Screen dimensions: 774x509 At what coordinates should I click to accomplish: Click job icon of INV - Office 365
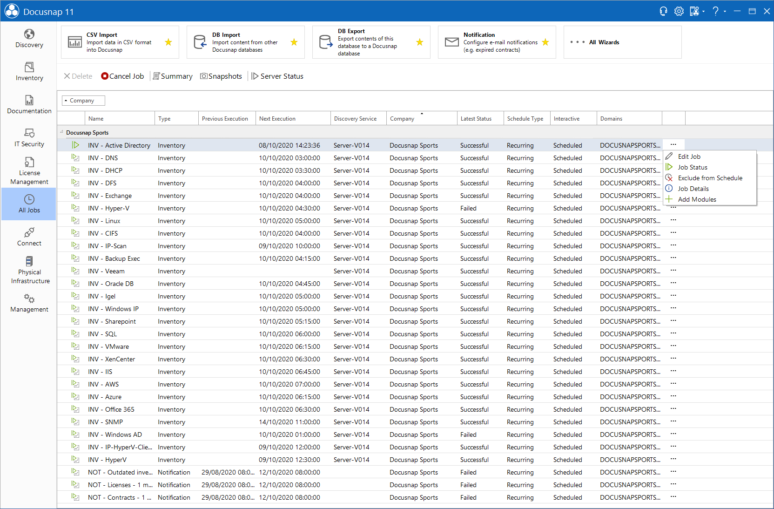tap(75, 409)
